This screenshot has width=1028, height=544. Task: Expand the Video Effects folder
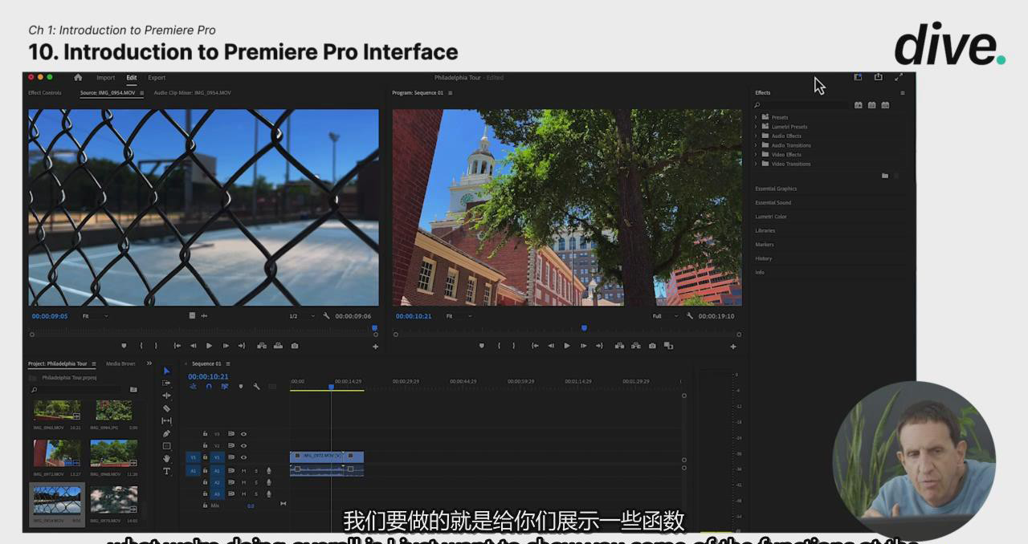(x=757, y=155)
